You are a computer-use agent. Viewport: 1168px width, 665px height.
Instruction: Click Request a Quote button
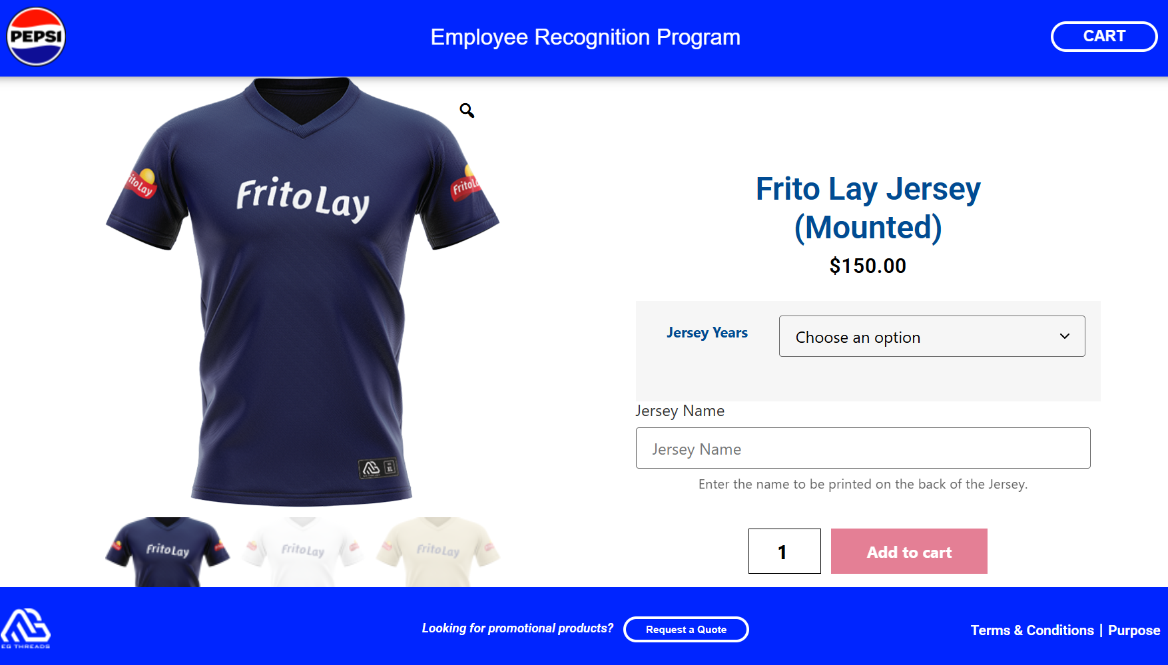[x=686, y=629]
